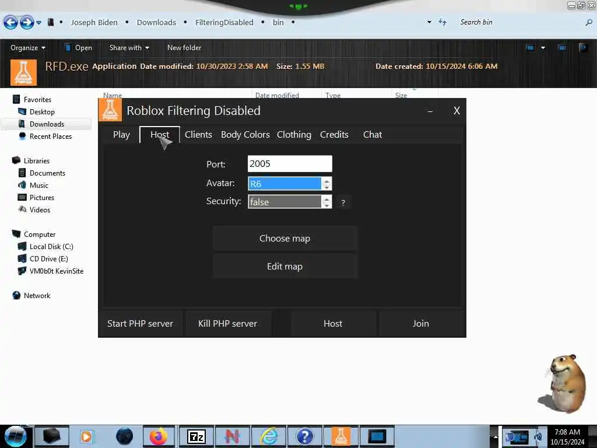
Task: Go back with the Explorer back arrow
Action: [x=10, y=23]
